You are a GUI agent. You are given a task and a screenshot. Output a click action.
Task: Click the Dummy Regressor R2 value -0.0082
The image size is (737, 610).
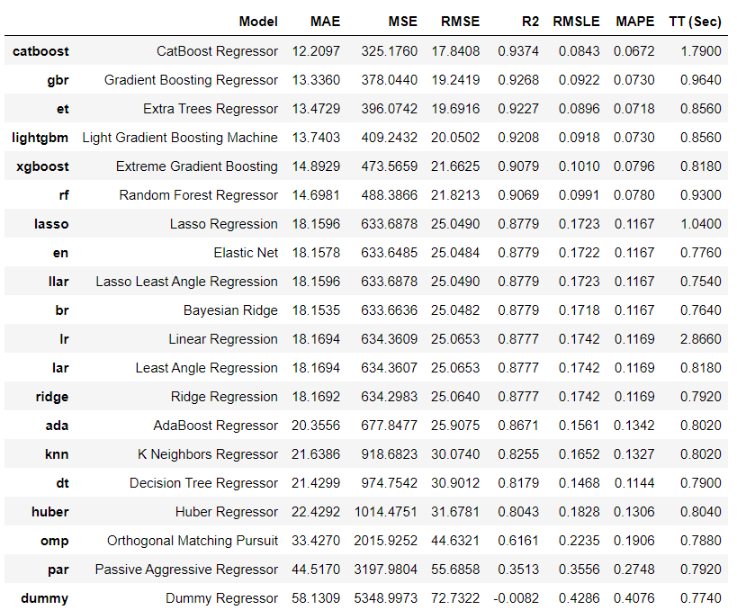click(518, 598)
